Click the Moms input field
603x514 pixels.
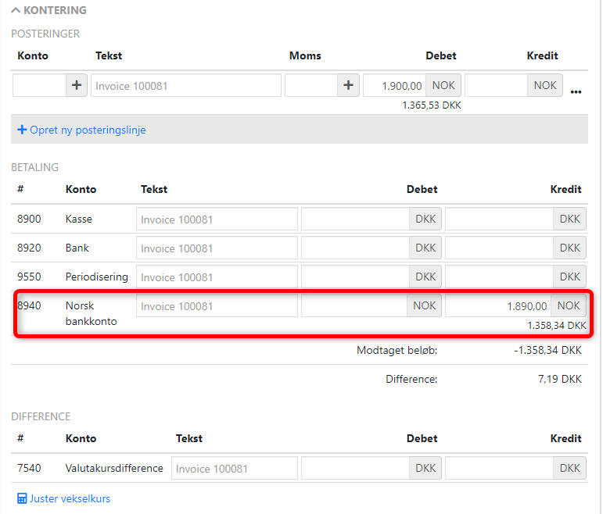click(311, 86)
